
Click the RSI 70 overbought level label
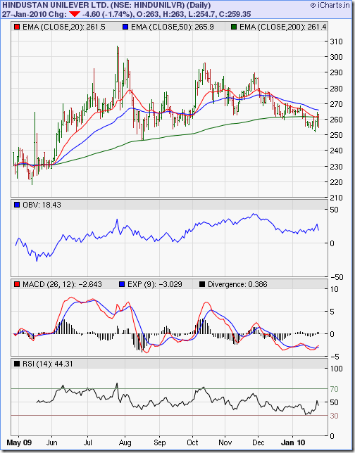pyautogui.click(x=334, y=389)
